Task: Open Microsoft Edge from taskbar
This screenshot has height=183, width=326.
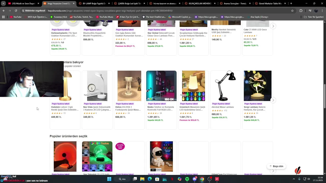Action: click(150, 179)
